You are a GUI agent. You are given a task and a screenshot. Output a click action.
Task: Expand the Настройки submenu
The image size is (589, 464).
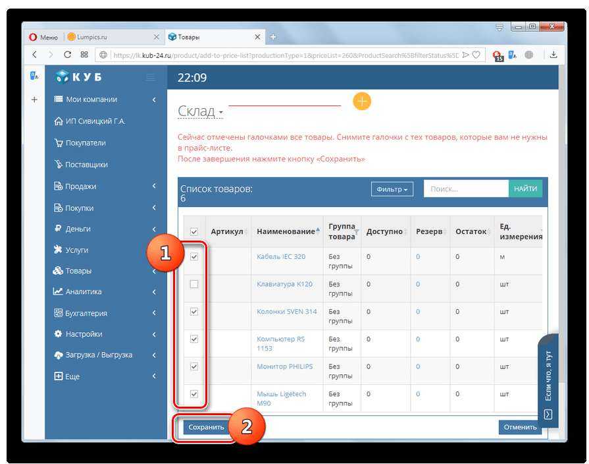(154, 334)
